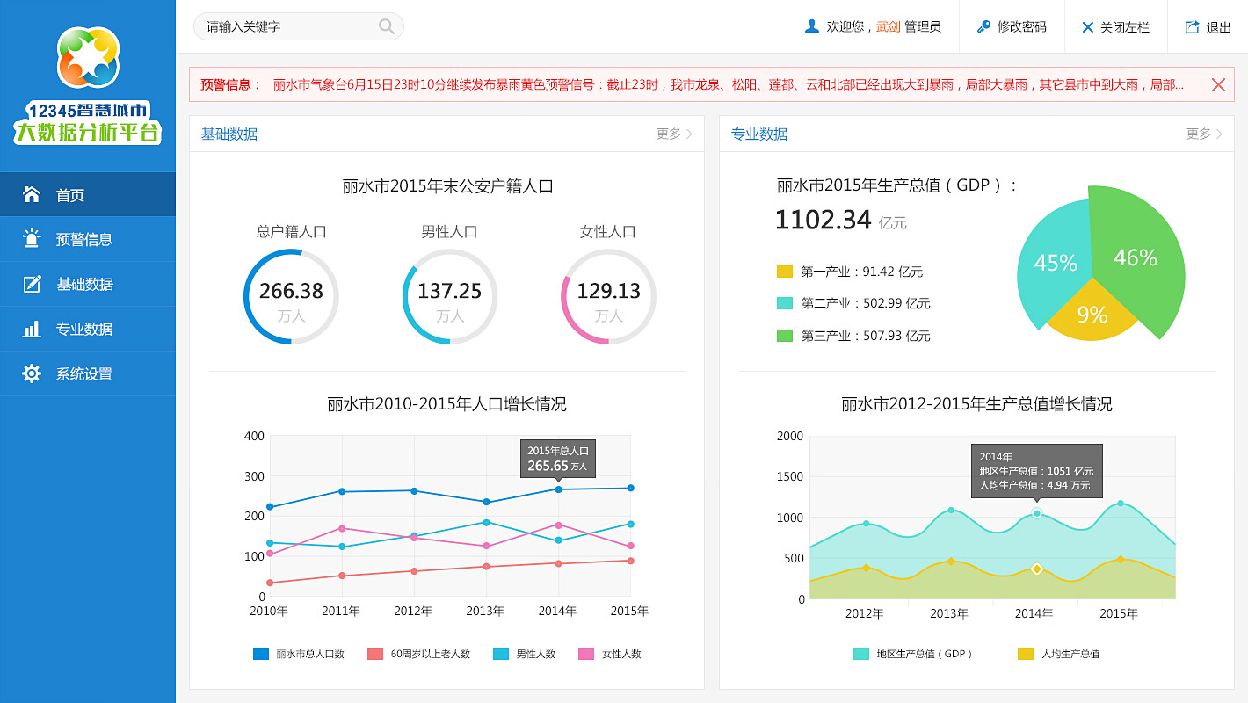This screenshot has width=1248, height=703.
Task: Click the 2010年 label on the population chart axis
Action: (x=269, y=611)
